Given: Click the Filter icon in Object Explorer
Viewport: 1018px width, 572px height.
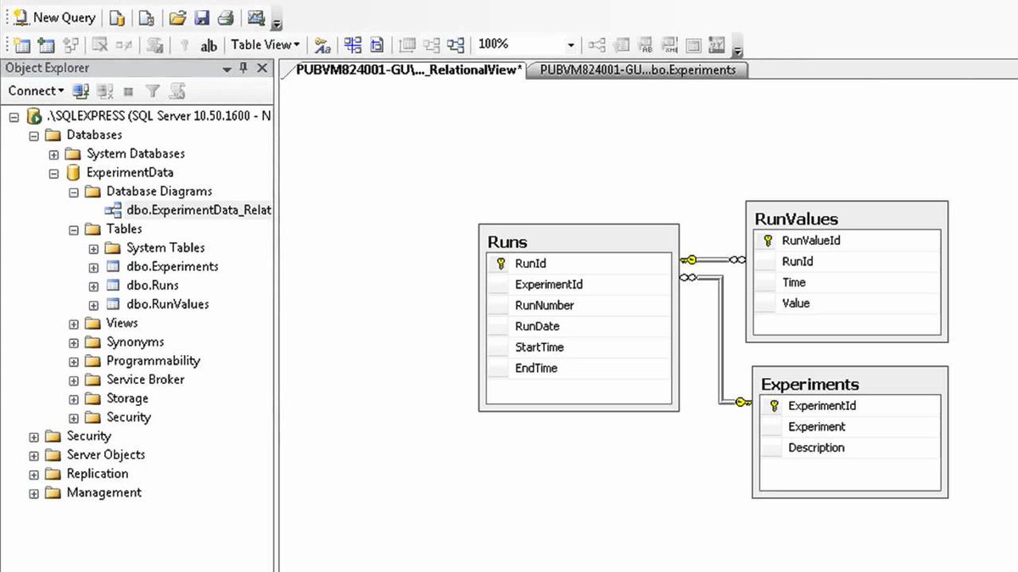Looking at the screenshot, I should pos(153,91).
